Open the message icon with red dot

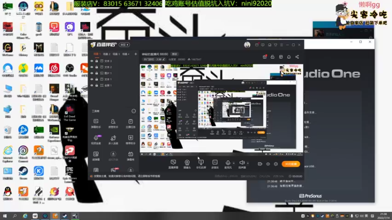tap(257, 45)
